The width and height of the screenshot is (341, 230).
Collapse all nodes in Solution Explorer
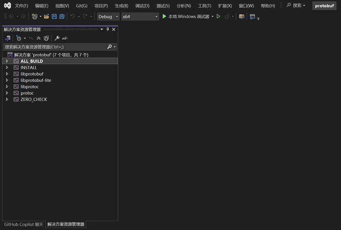[39, 38]
